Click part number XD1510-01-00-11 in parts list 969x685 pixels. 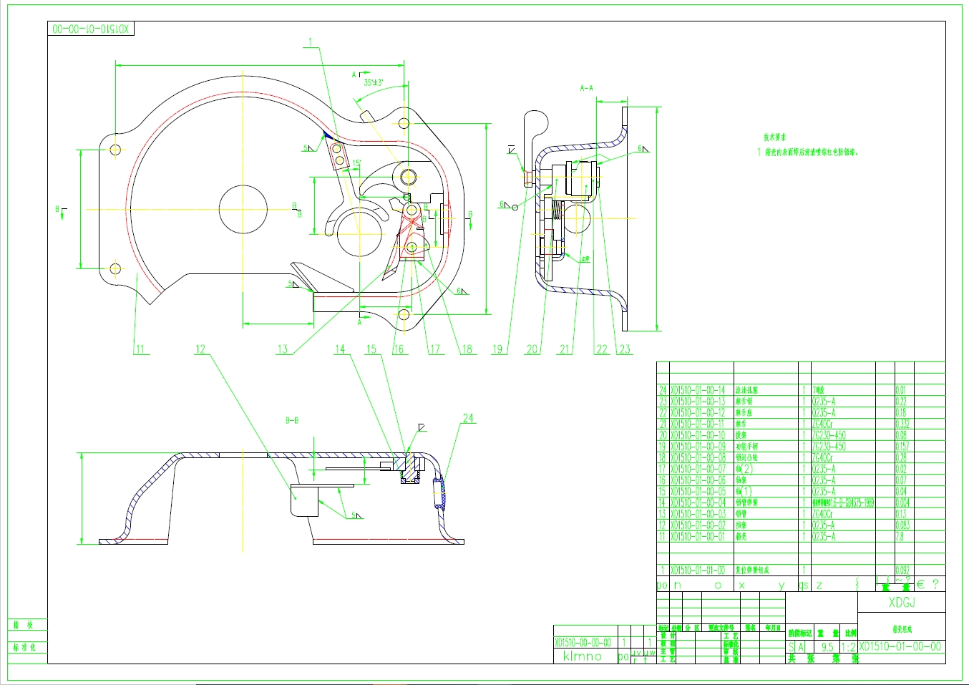pyautogui.click(x=698, y=424)
